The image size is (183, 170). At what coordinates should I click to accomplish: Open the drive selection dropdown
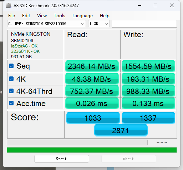point(46,24)
